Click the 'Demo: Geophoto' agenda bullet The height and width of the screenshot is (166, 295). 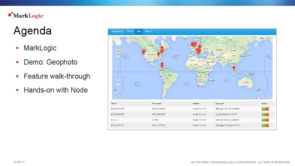coord(50,62)
